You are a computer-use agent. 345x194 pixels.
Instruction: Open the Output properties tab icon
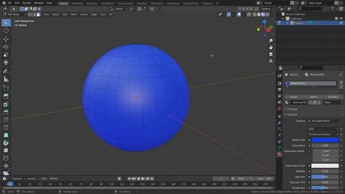point(279,90)
